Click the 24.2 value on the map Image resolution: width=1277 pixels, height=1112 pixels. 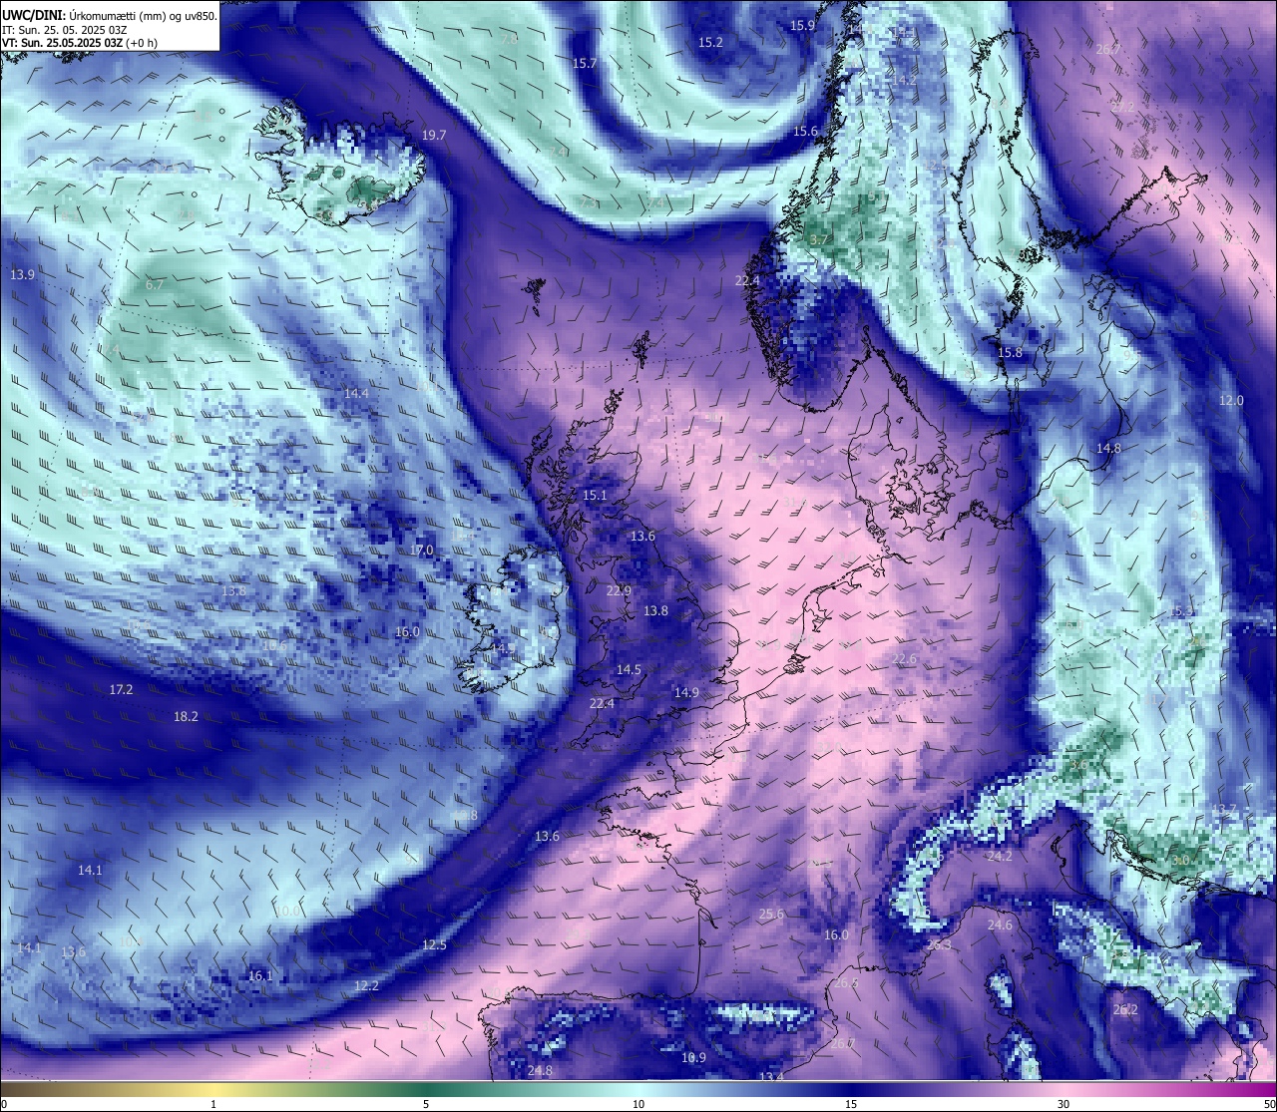click(x=1000, y=856)
